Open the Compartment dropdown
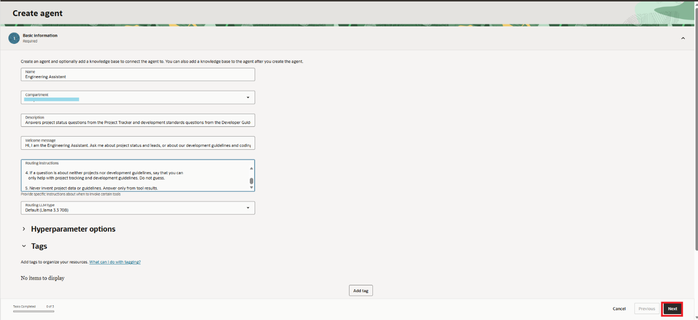 click(138, 97)
